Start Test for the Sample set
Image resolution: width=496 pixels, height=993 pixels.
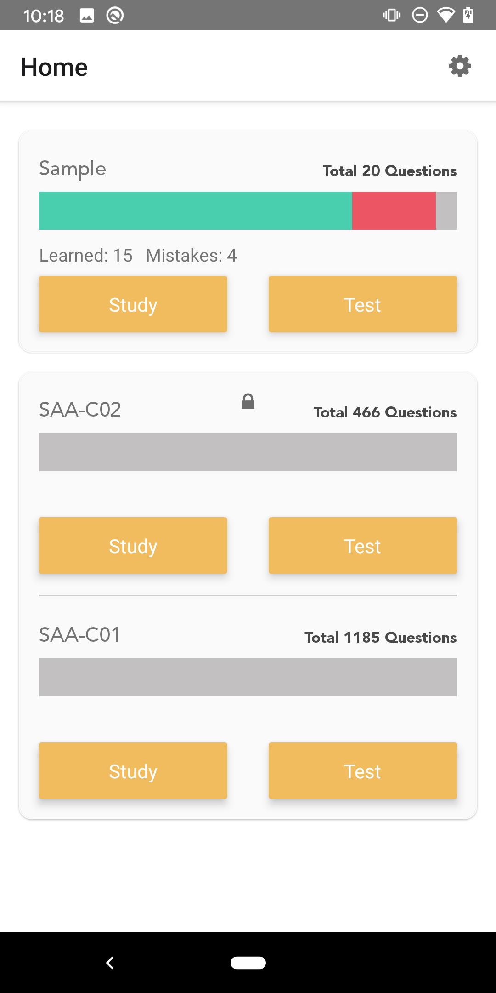[363, 304]
